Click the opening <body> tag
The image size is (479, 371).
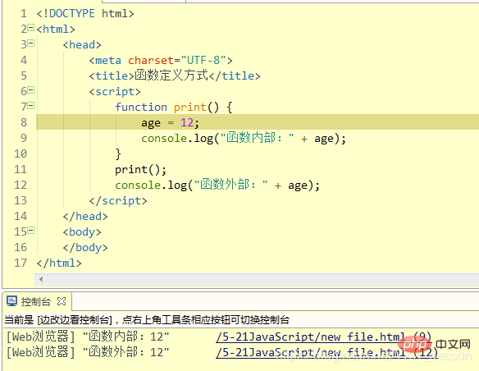(82, 232)
